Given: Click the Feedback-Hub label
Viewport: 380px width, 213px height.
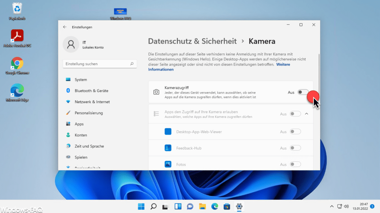Looking at the screenshot, I should coord(189,148).
